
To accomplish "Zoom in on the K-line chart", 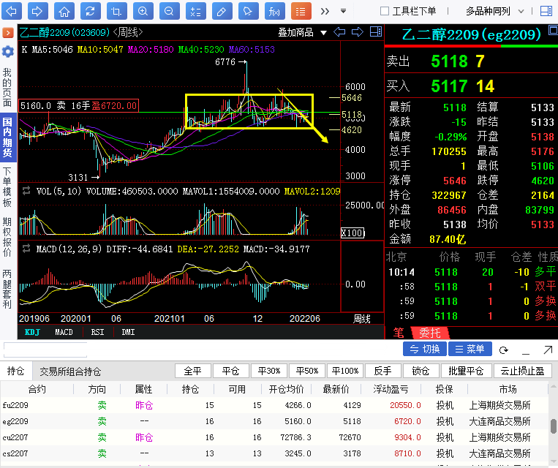I will [x=143, y=11].
